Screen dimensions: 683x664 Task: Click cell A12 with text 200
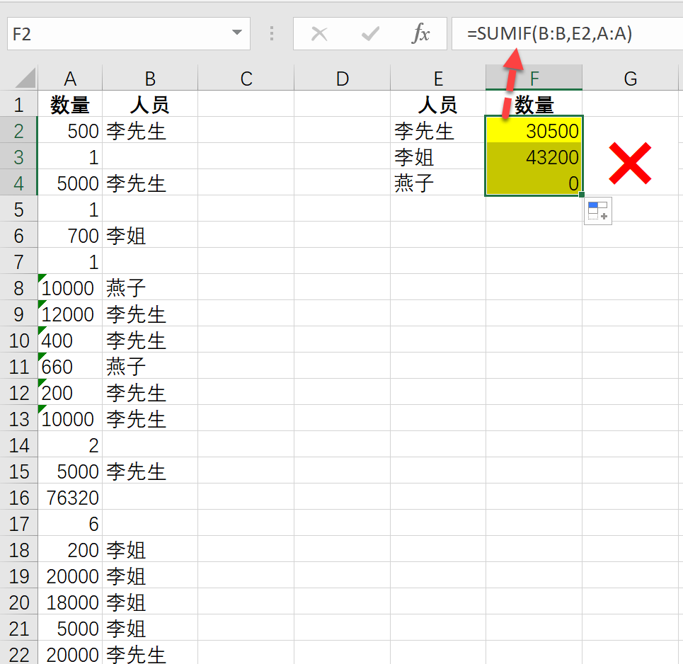70,393
